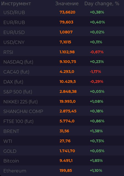Viewport: 124px width, 176px height.
Task: Open the WTI oil entry
Action: (x=62, y=141)
